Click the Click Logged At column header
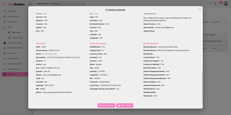This screenshot has height=115, width=231. (210, 35)
